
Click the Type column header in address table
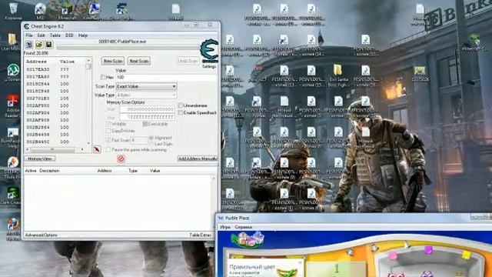pyautogui.click(x=133, y=171)
